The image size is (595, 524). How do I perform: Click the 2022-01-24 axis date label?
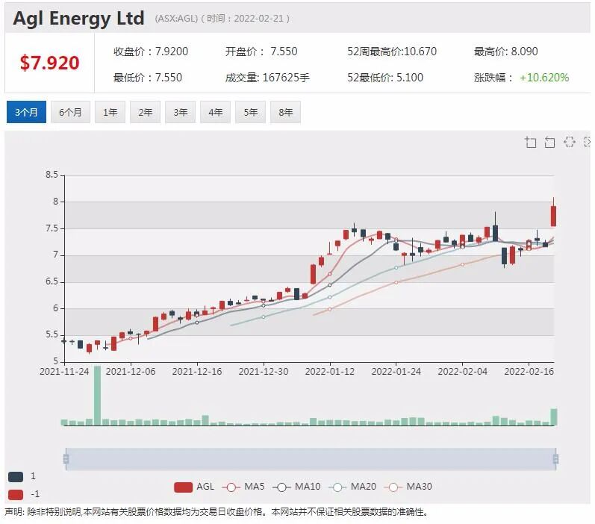click(x=396, y=371)
